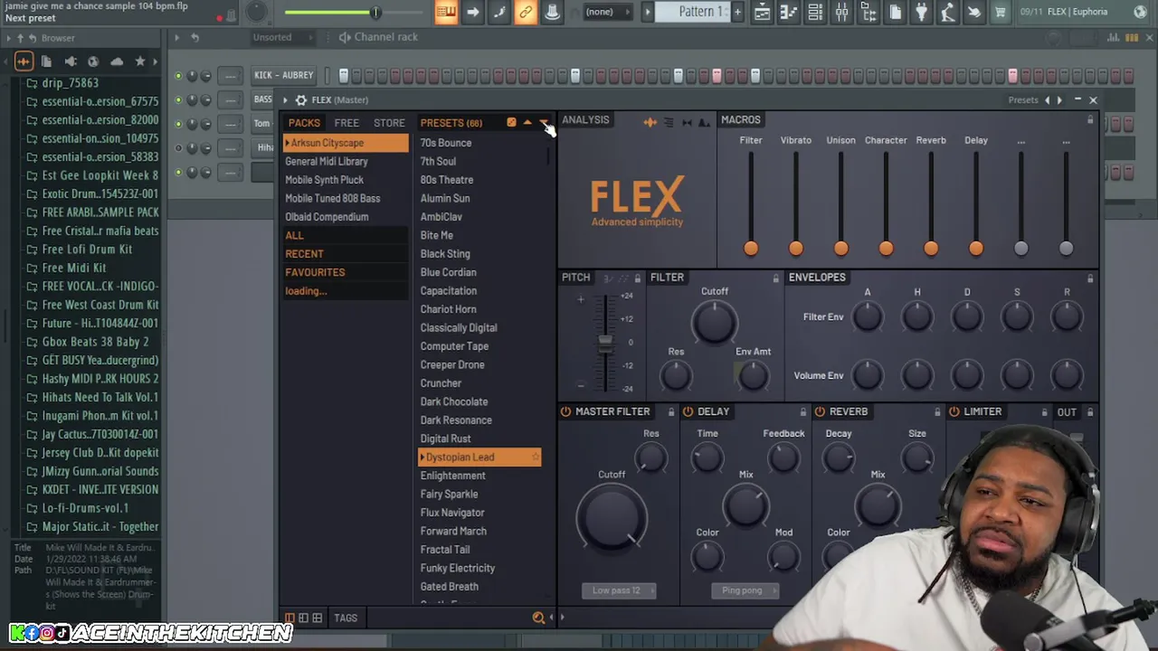
Task: Click the FLEX preset search magnifier icon
Action: tap(538, 618)
